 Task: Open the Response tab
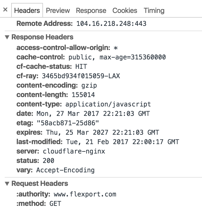click(91, 11)
